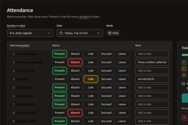The height and width of the screenshot is (125, 188).
Task: Mark Ayesha Siddiqui as Absent
Action: click(75, 54)
